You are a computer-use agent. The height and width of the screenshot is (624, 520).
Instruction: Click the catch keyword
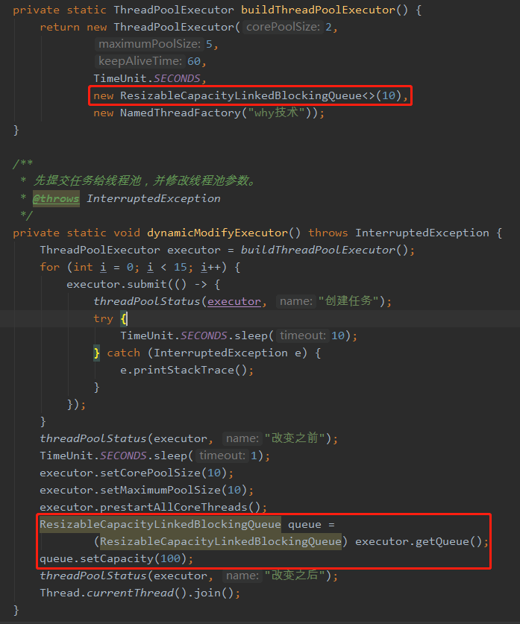(x=123, y=353)
